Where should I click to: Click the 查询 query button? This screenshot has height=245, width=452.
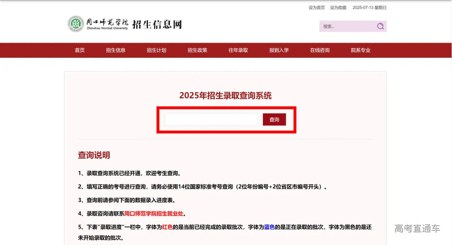[x=274, y=119]
